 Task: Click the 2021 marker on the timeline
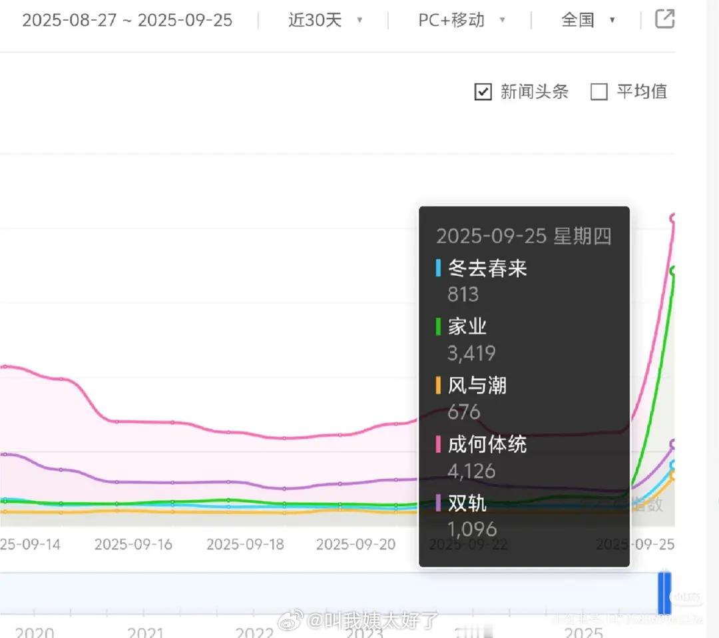coord(145,632)
